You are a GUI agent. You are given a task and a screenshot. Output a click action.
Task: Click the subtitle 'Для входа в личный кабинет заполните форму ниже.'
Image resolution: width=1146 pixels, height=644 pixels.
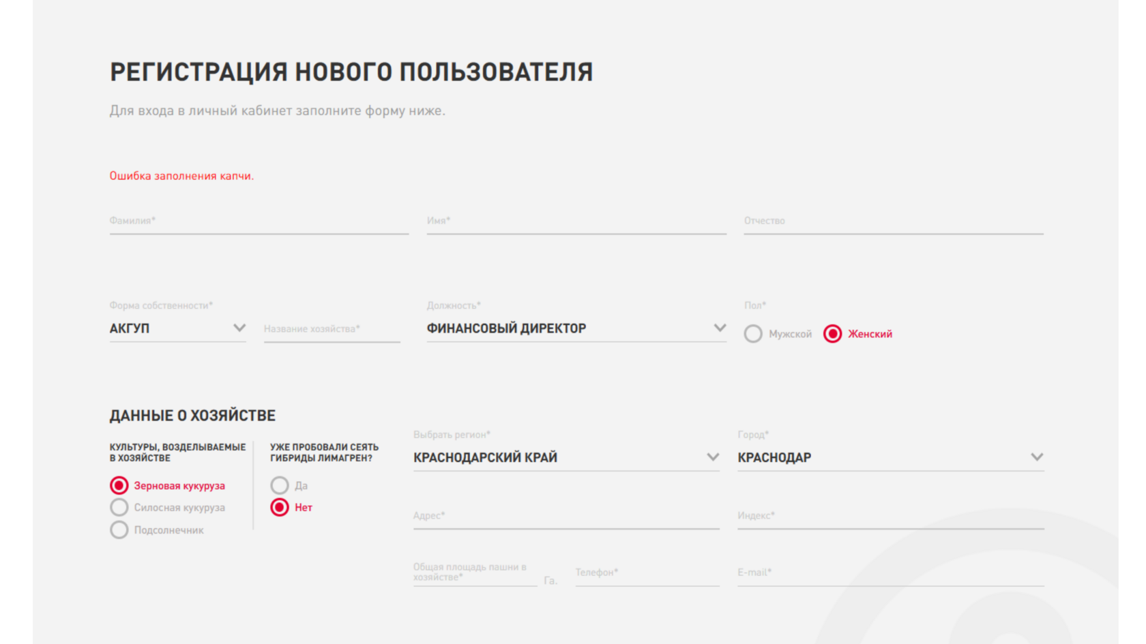pos(278,110)
